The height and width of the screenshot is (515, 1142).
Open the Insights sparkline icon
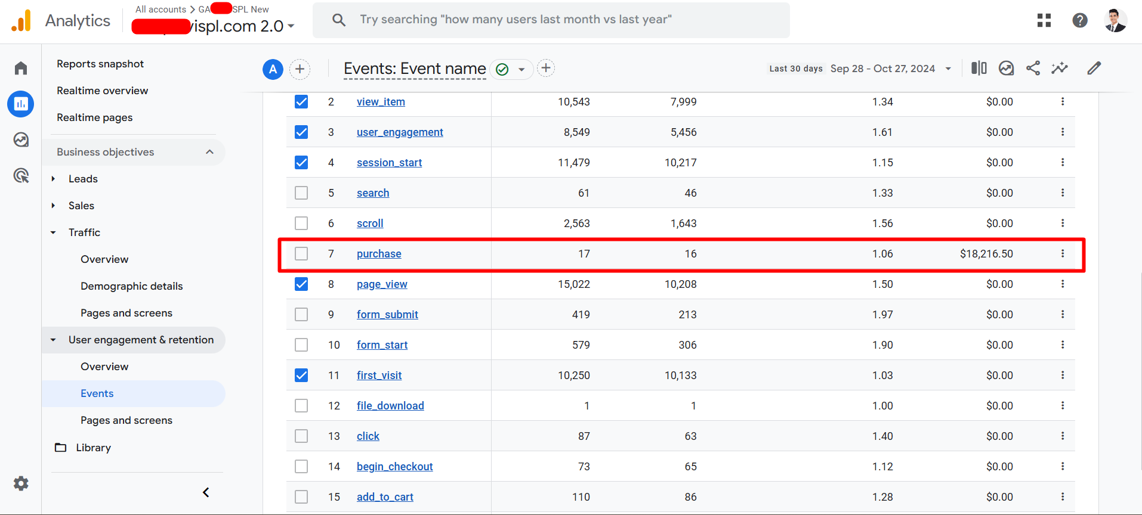[1060, 69]
